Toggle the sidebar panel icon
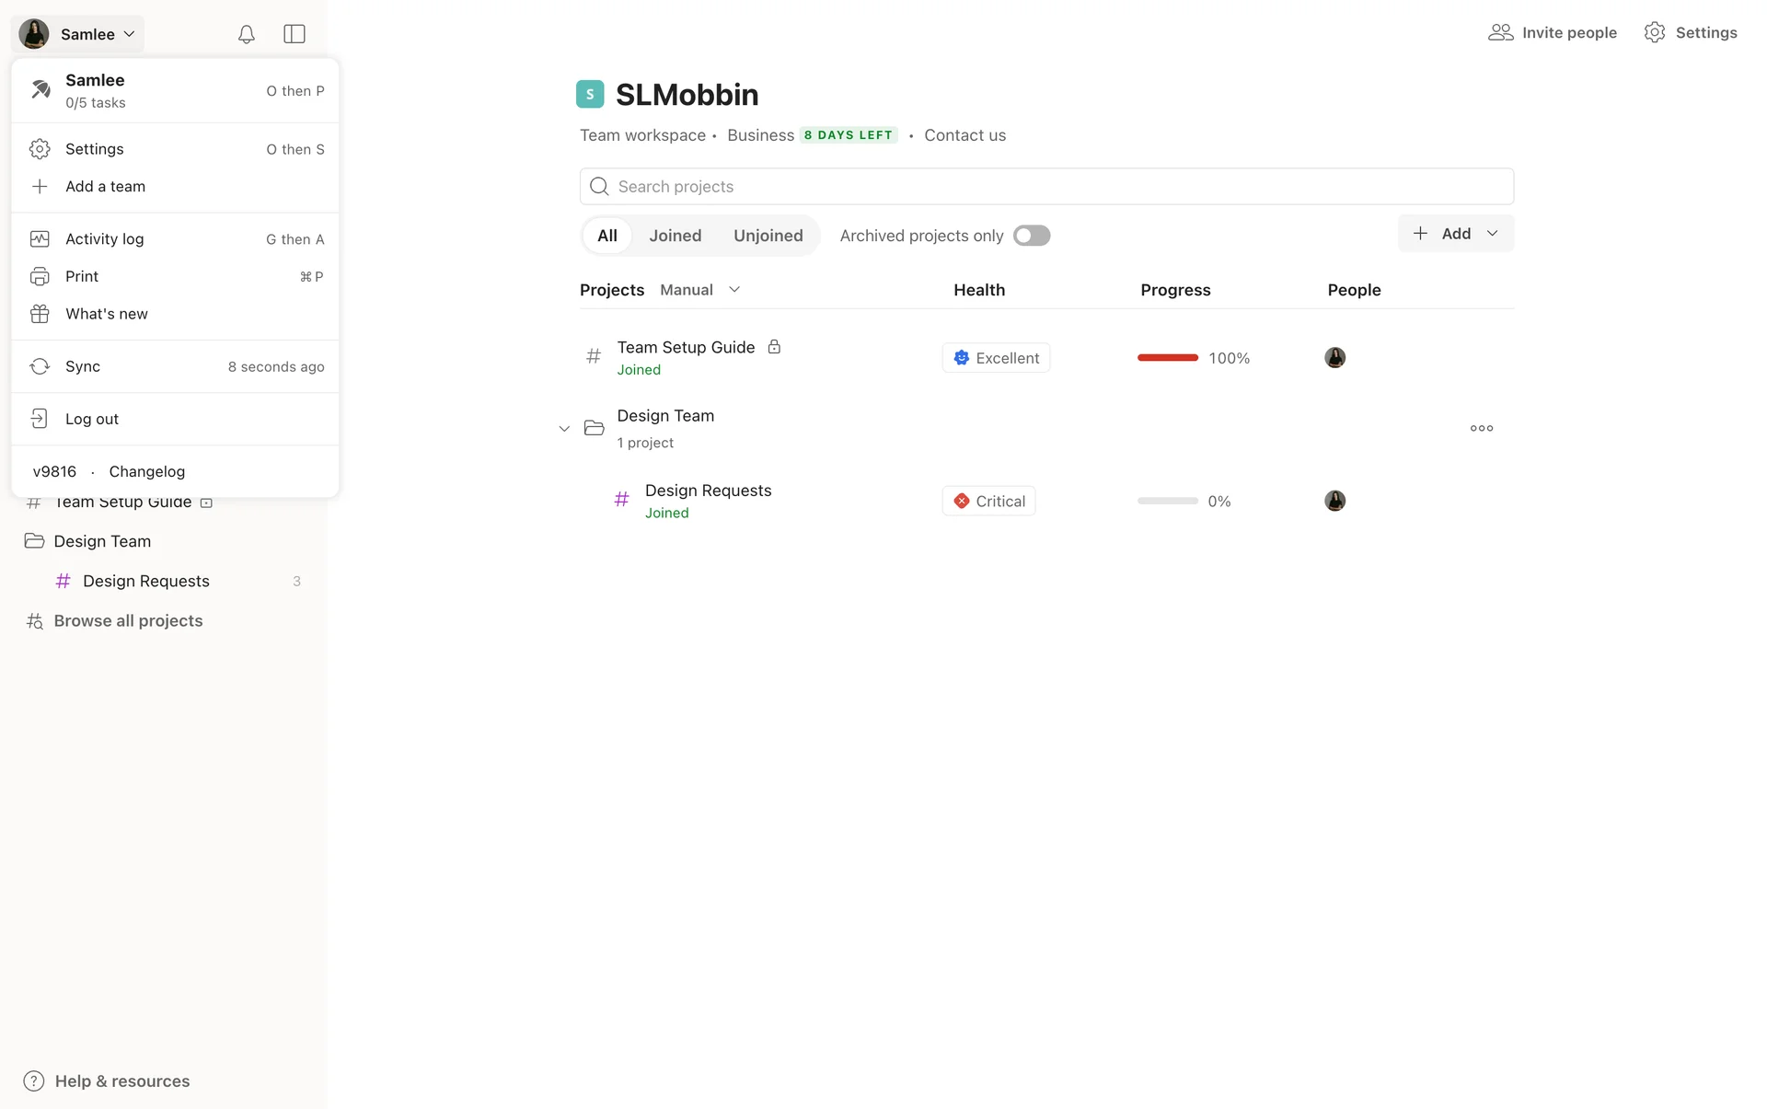The width and height of the screenshot is (1767, 1109). (x=294, y=34)
